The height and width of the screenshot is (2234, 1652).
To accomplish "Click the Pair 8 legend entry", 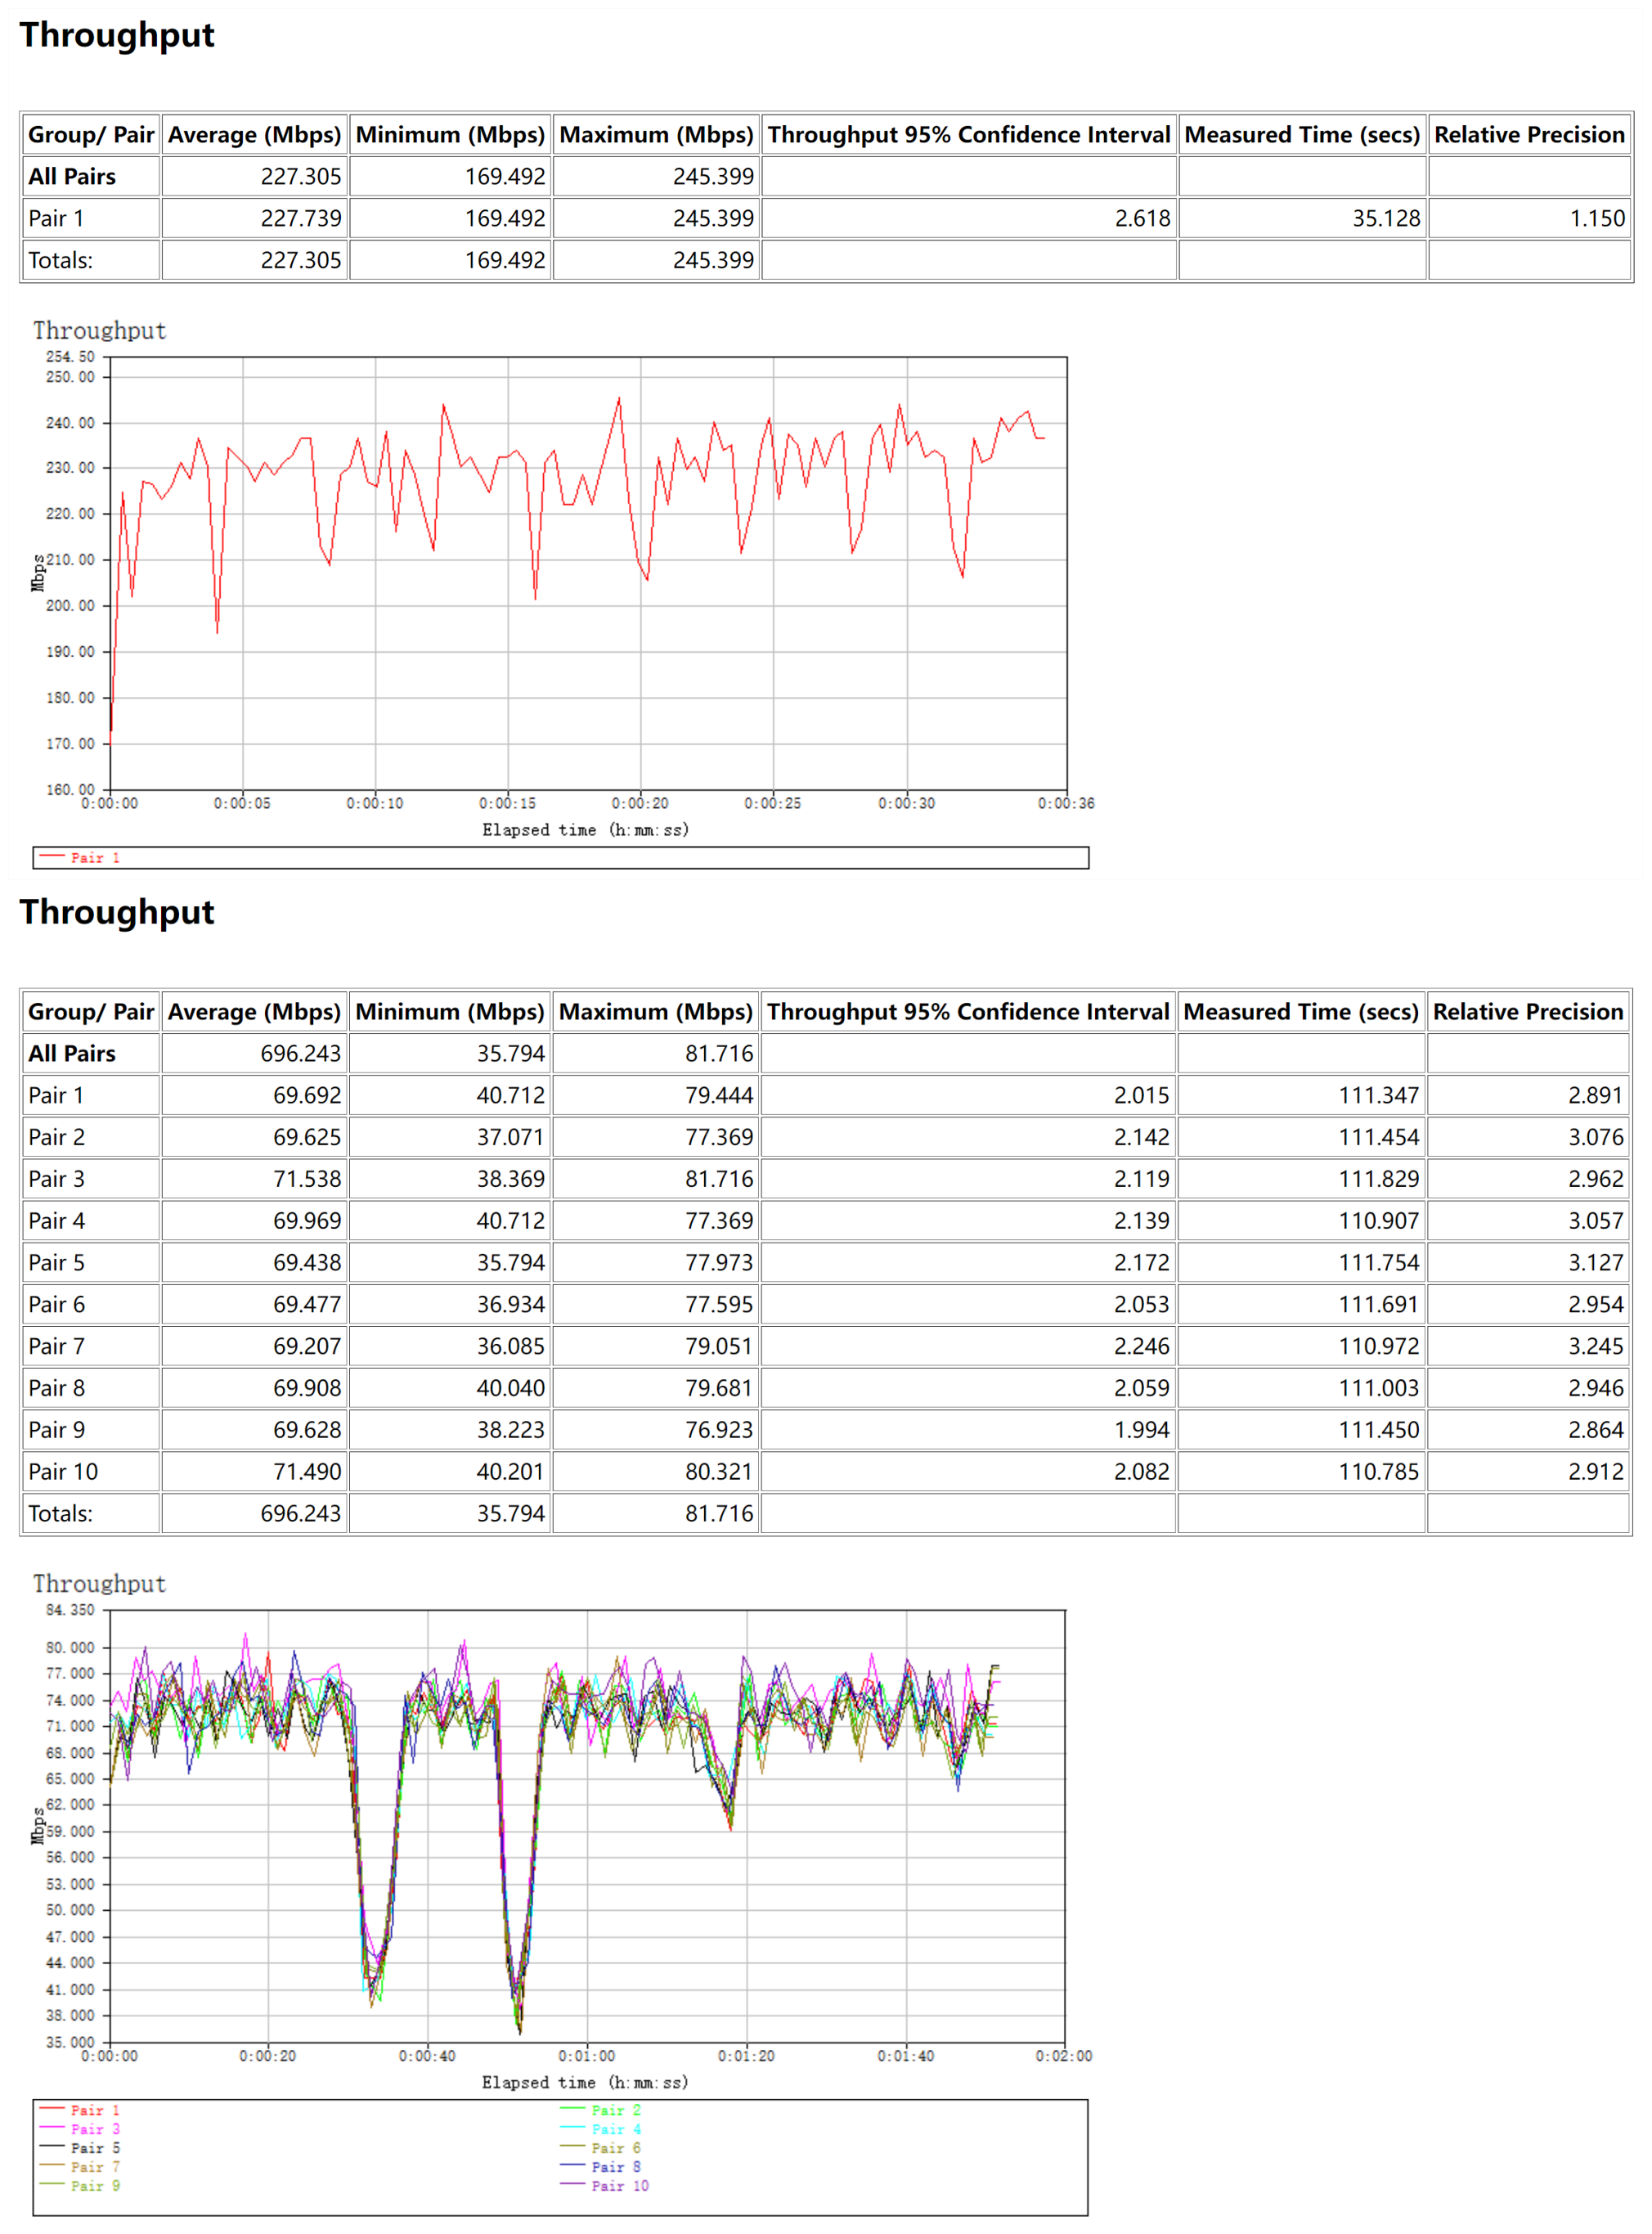I will pos(615,2166).
